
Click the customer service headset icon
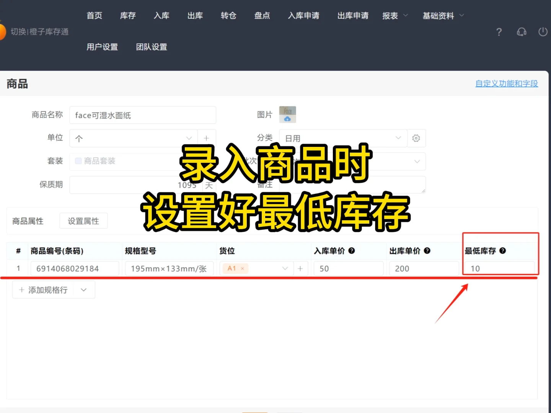(x=522, y=32)
